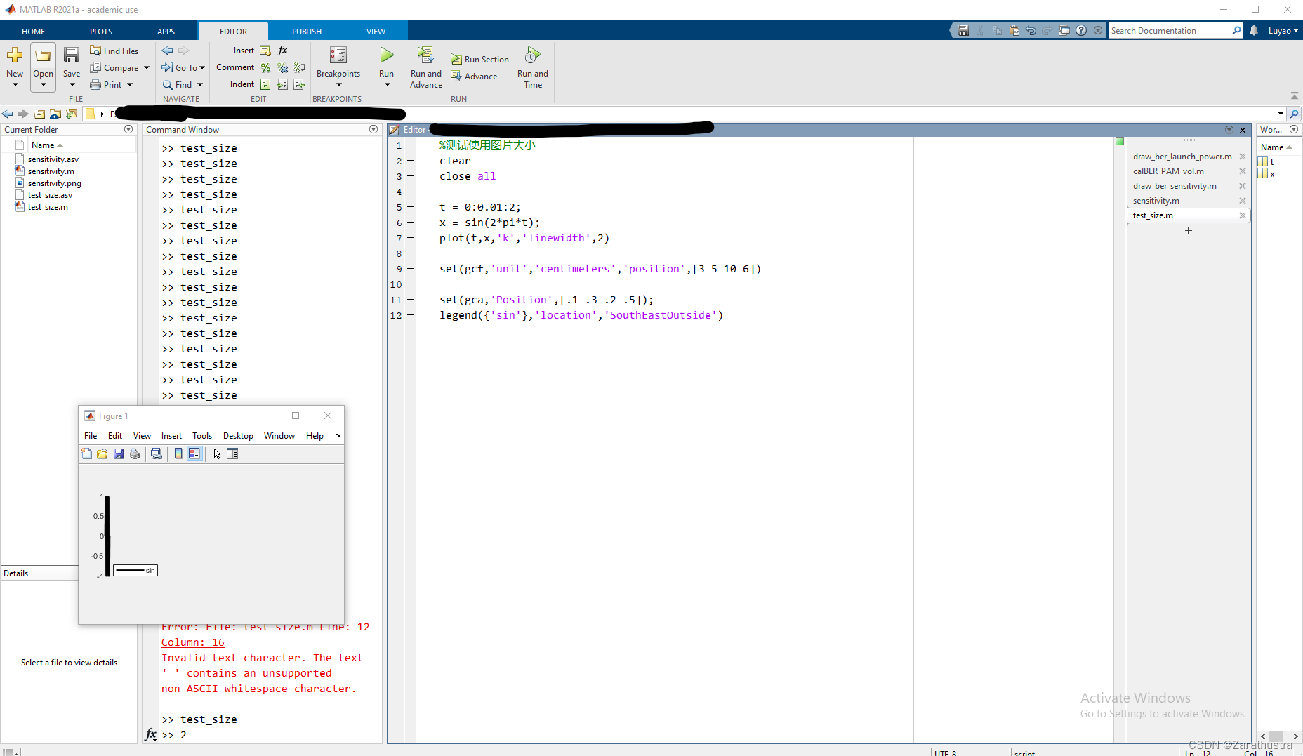Click the Insert function fx icon

(283, 51)
